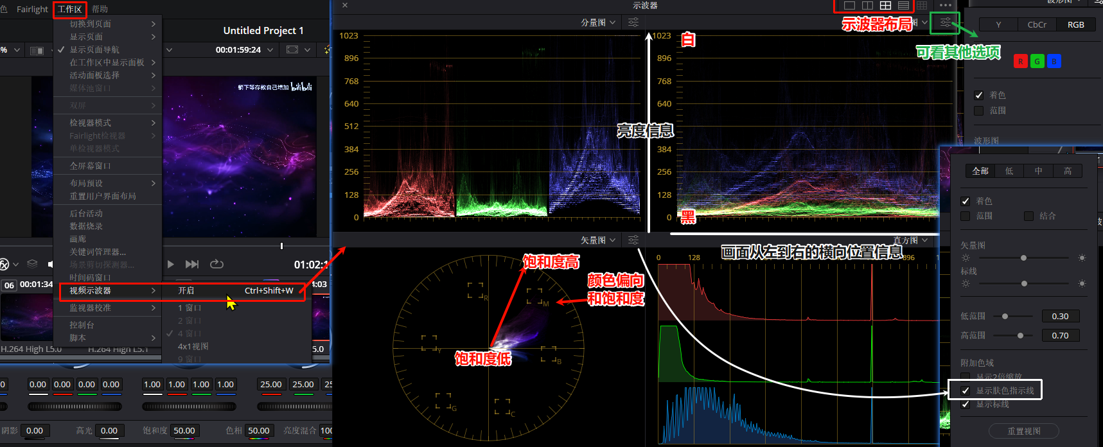Image resolution: width=1103 pixels, height=447 pixels.
Task: Click bright brightness icon of 矢量图 slider
Action: 1082,258
